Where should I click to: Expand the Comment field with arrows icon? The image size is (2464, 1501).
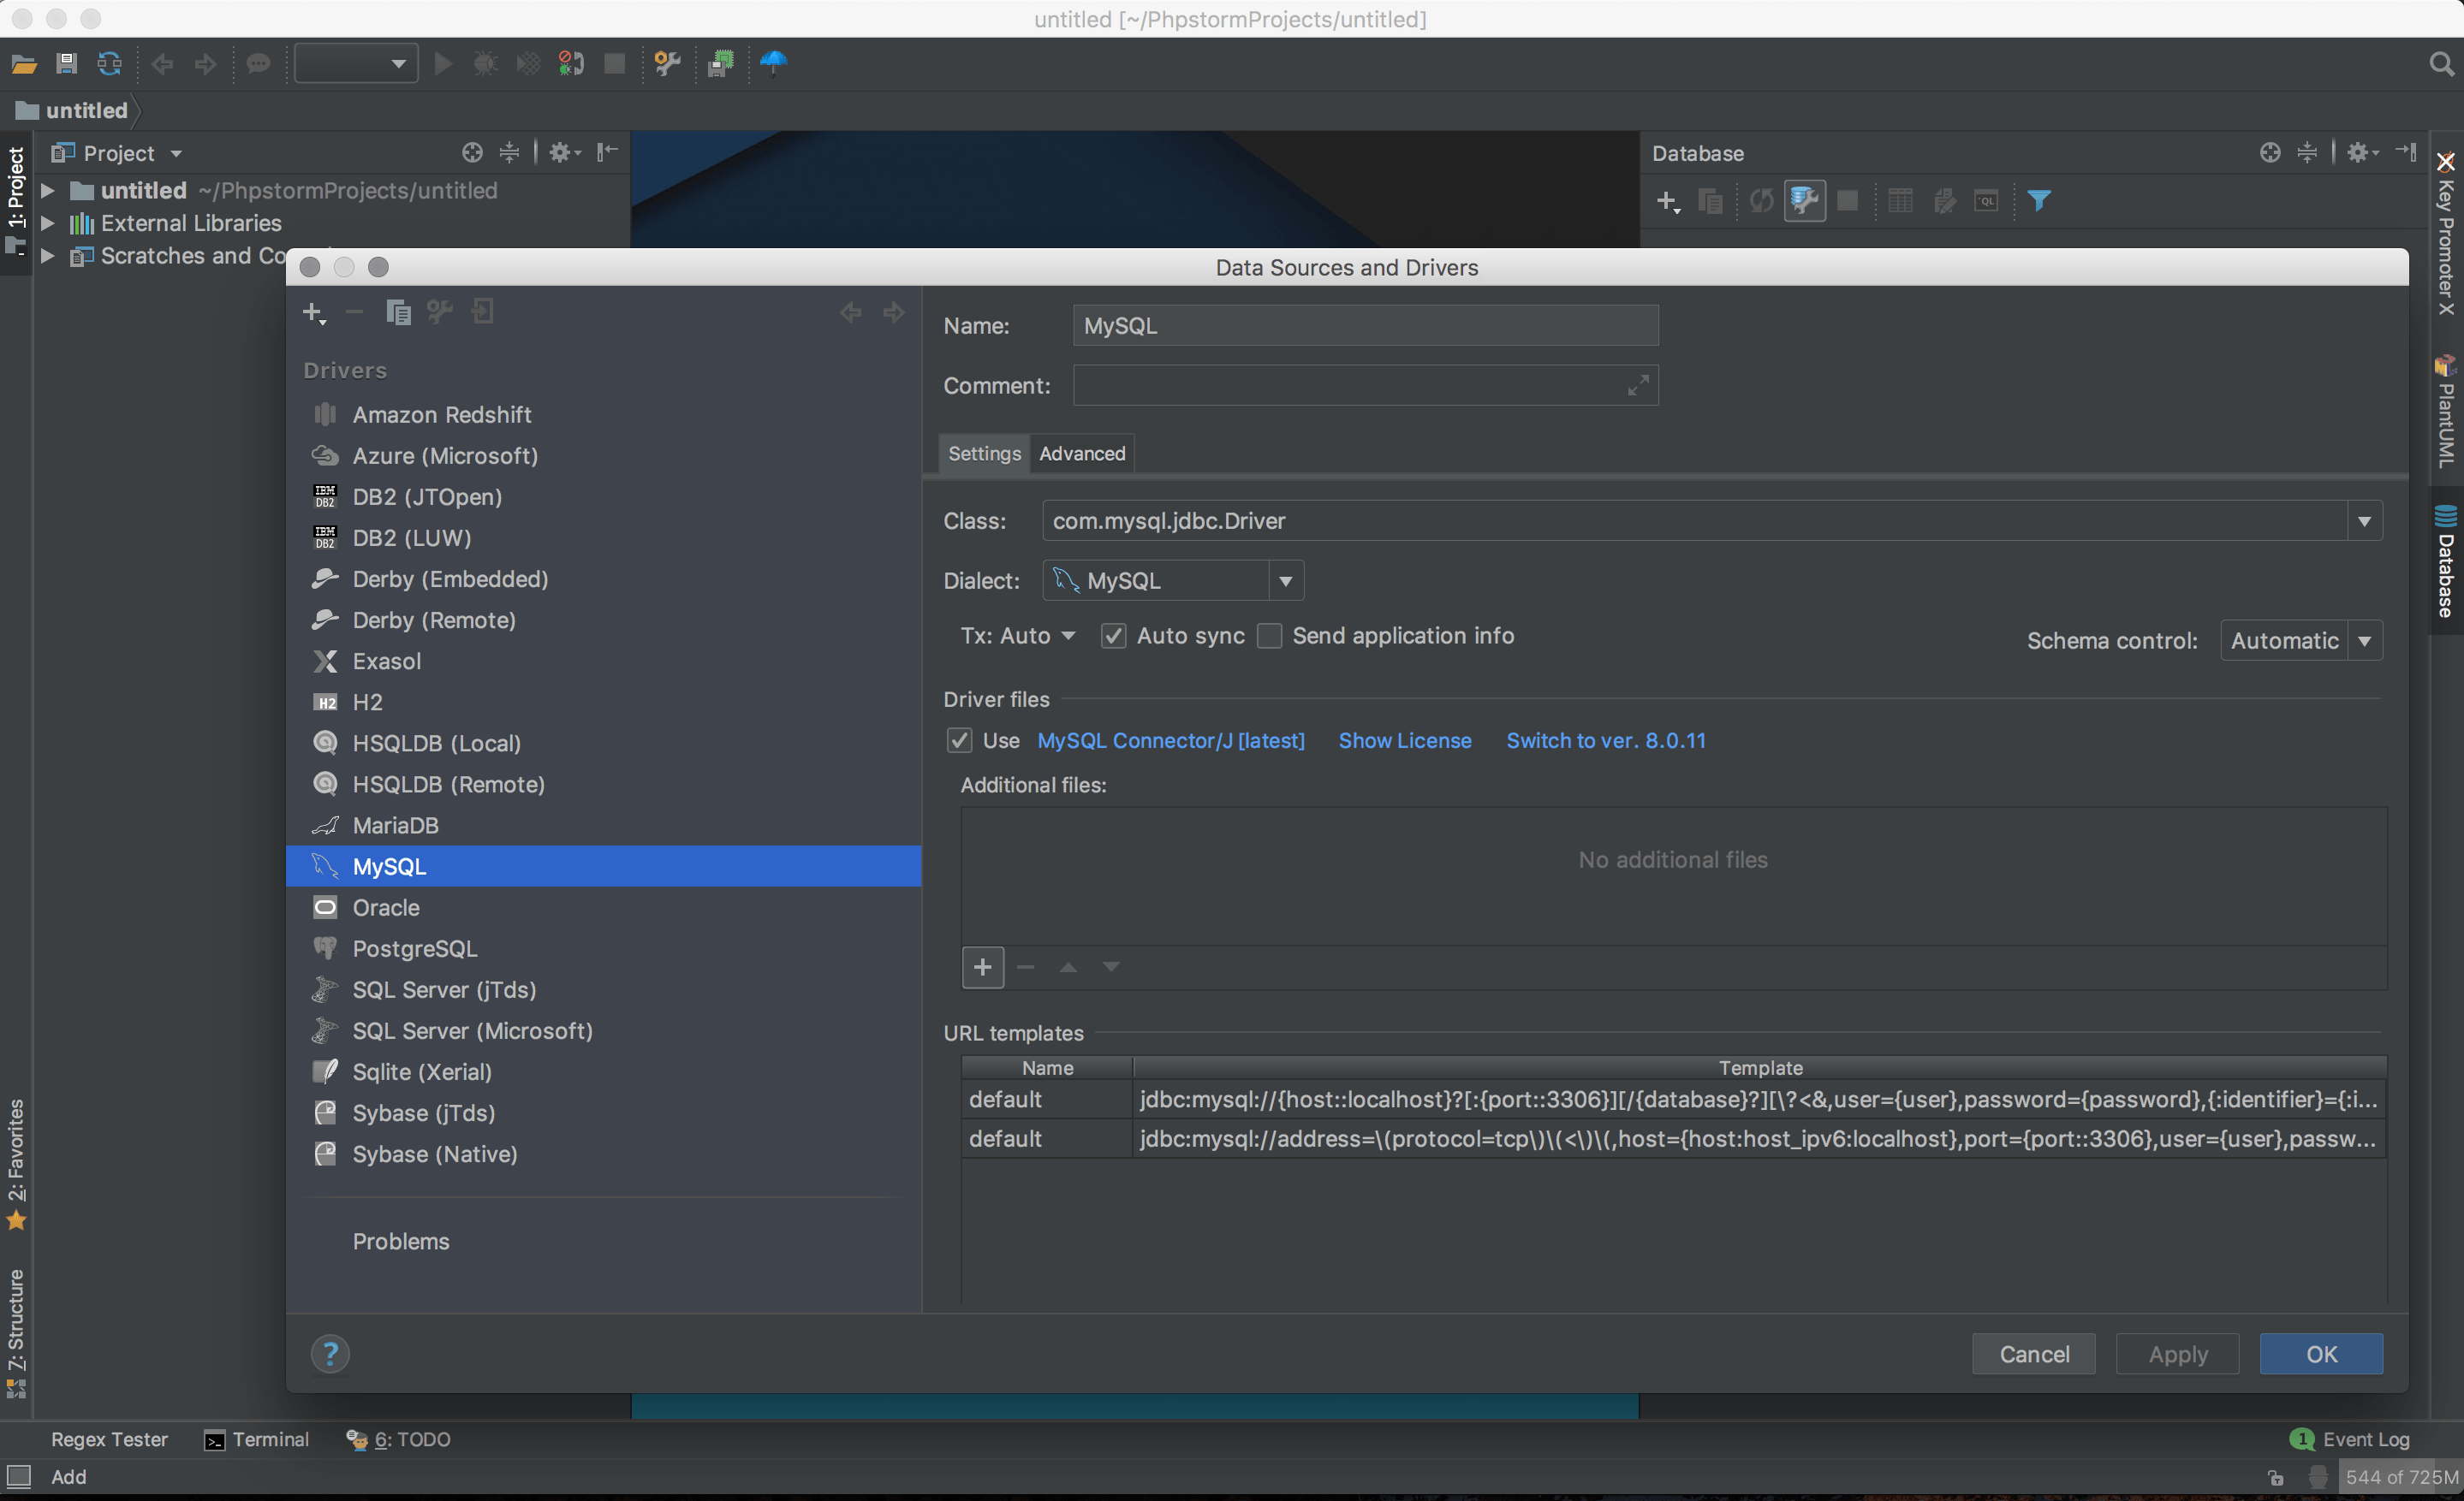click(x=1637, y=386)
